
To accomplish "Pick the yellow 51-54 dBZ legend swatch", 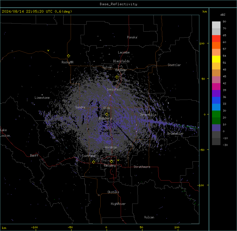I will pos(216,59).
